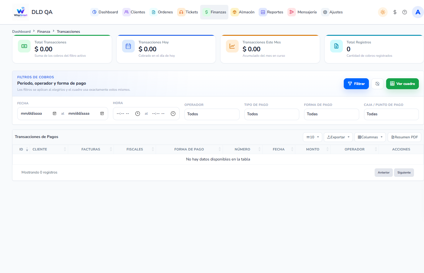Click the green cash icon in Total Transacciones
The width and height of the screenshot is (424, 273).
(x=24, y=46)
